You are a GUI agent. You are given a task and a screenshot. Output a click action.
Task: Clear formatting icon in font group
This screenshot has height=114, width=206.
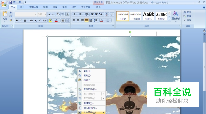coord(58,14)
